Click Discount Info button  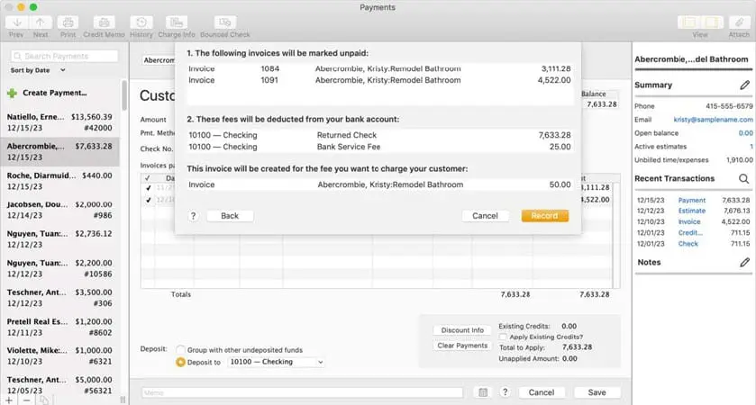(462, 330)
